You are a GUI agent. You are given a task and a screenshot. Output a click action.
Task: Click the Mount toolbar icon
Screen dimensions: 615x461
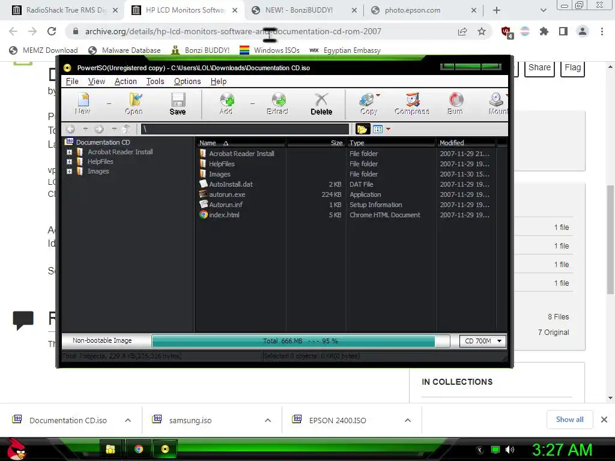point(497,103)
